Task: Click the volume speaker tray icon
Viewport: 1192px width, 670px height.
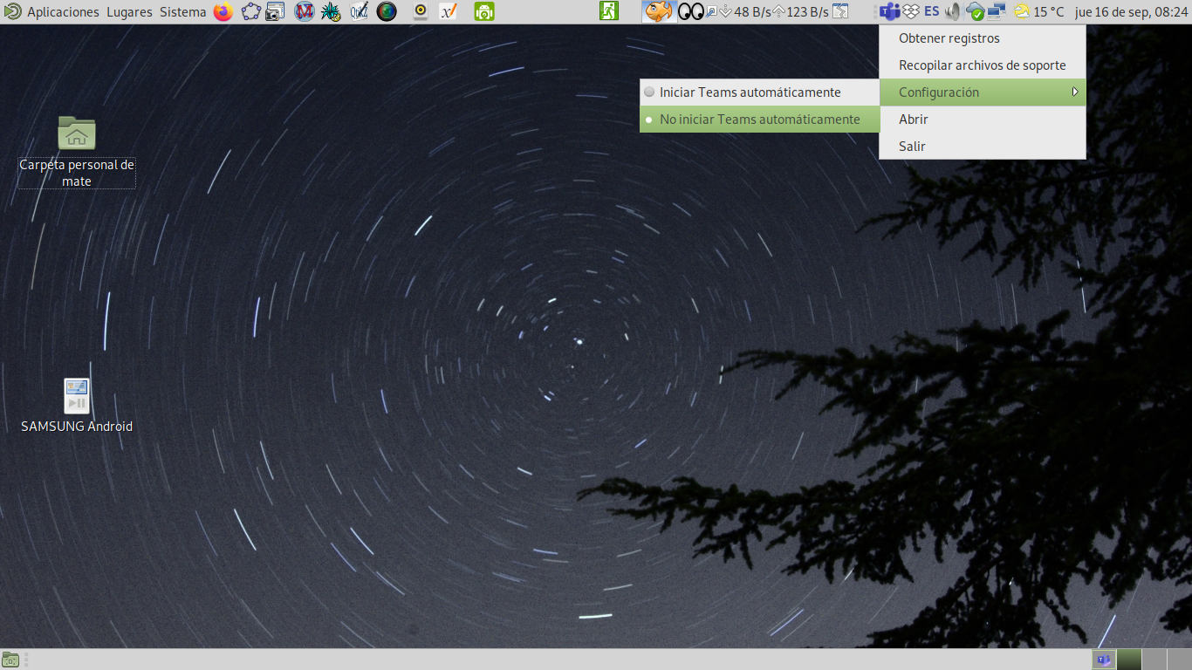Action: 954,11
